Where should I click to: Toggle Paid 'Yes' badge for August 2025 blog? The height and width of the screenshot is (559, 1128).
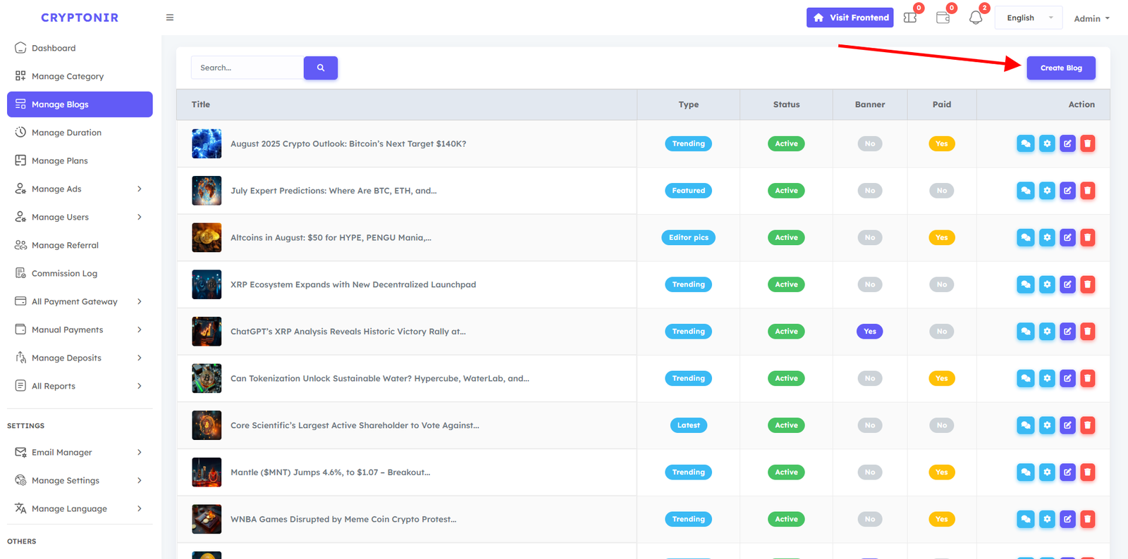942,144
